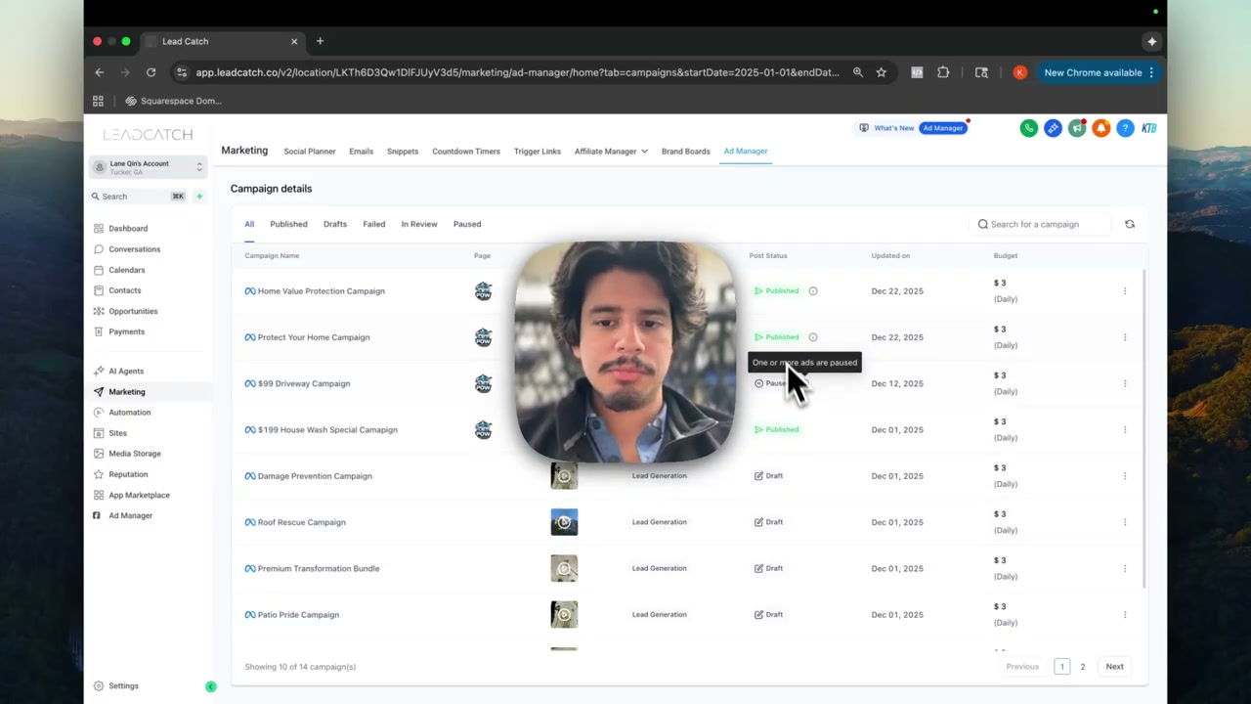Go to the Next page of campaigns

[1114, 667]
